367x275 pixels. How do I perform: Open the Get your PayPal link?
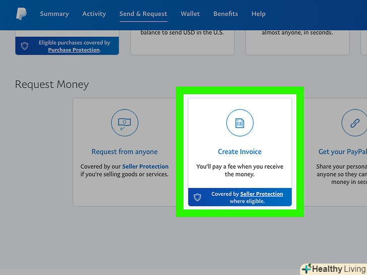[343, 152]
